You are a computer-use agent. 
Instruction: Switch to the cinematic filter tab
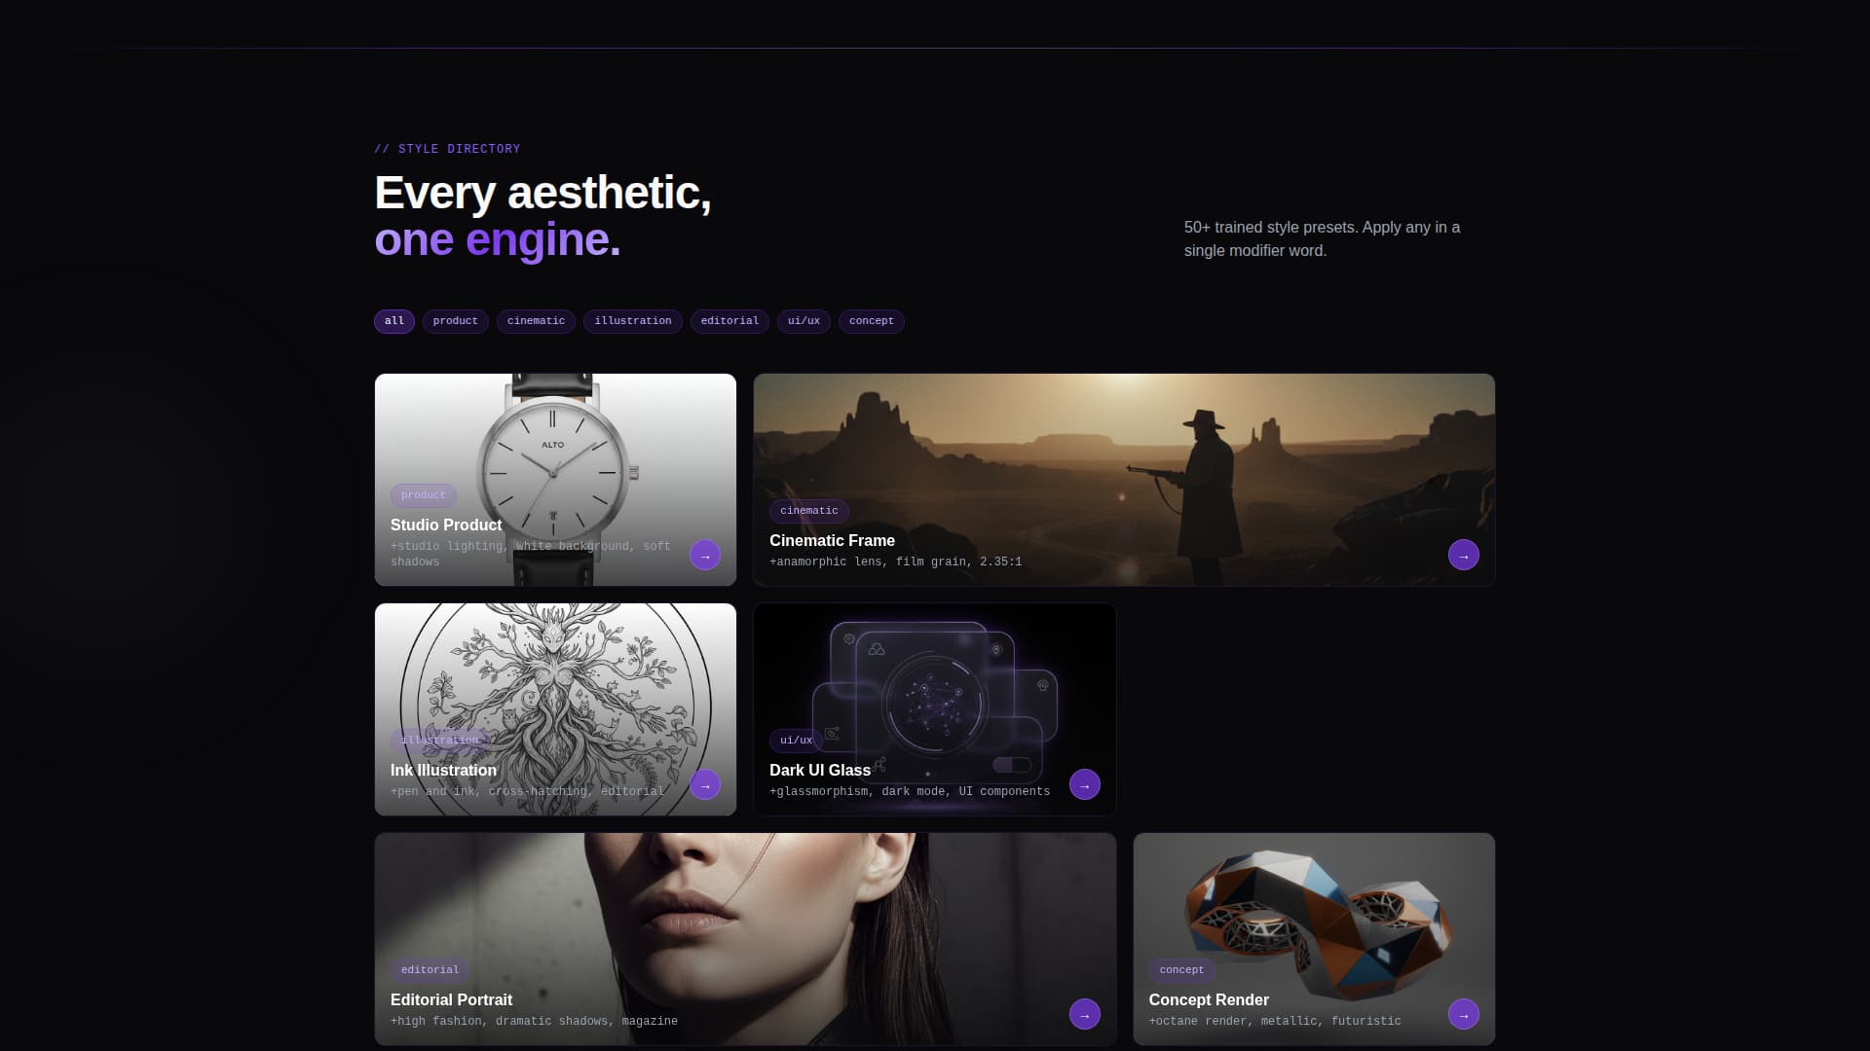click(x=536, y=321)
